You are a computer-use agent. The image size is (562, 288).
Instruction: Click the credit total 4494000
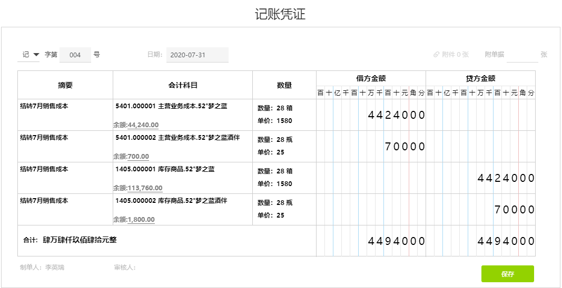tap(506, 242)
